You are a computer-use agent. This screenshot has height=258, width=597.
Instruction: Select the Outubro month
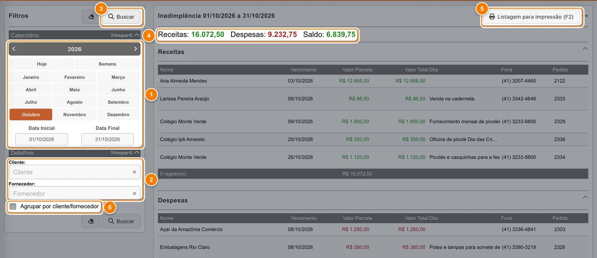(x=31, y=114)
